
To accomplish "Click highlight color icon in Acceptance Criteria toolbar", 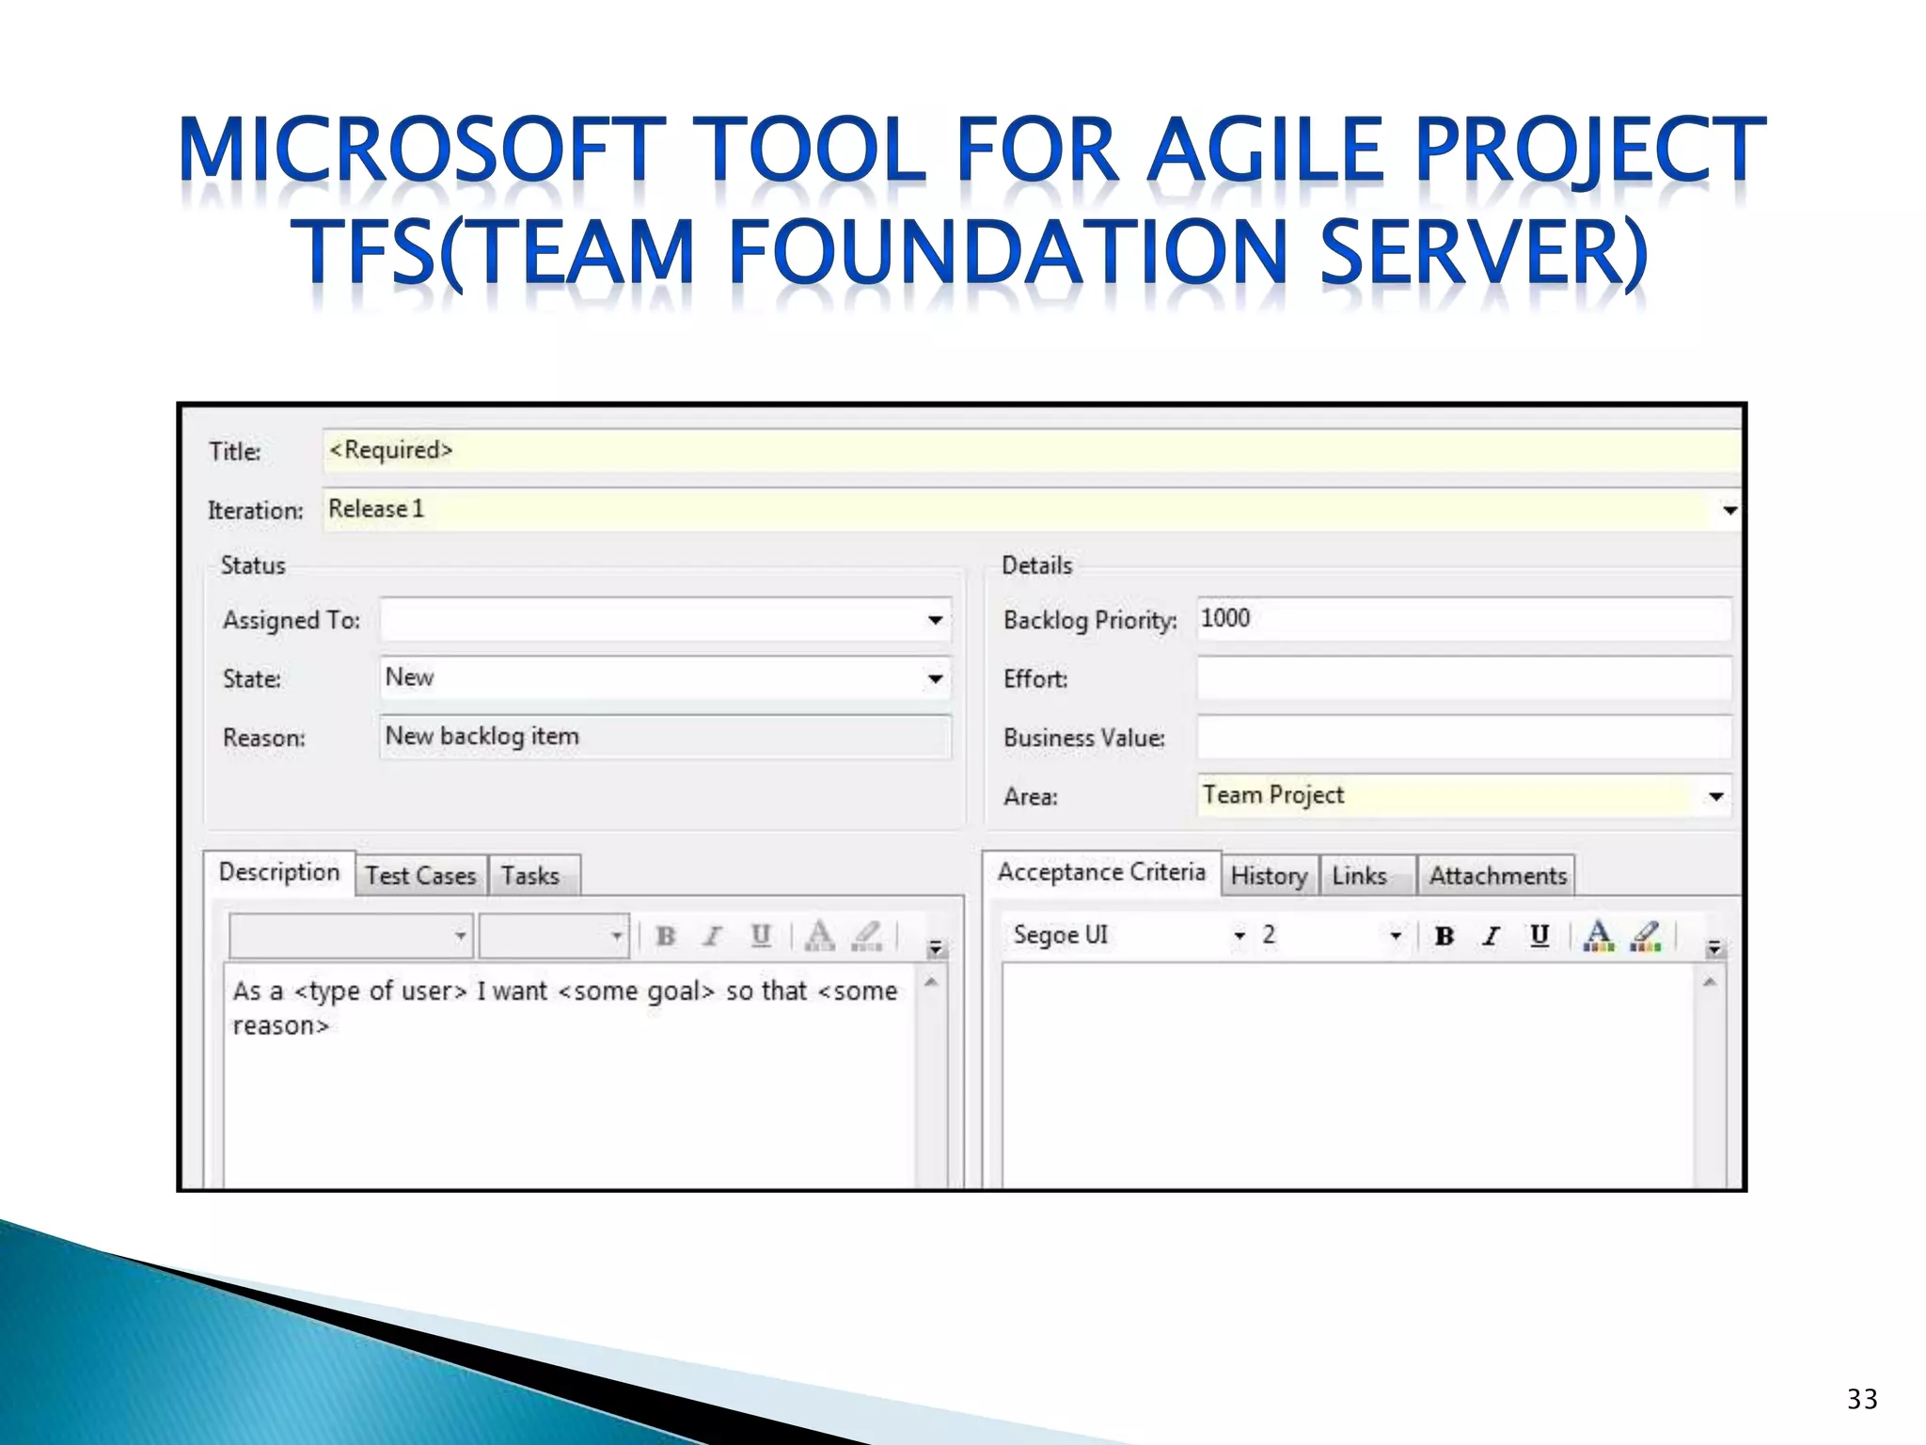I will 1646,935.
